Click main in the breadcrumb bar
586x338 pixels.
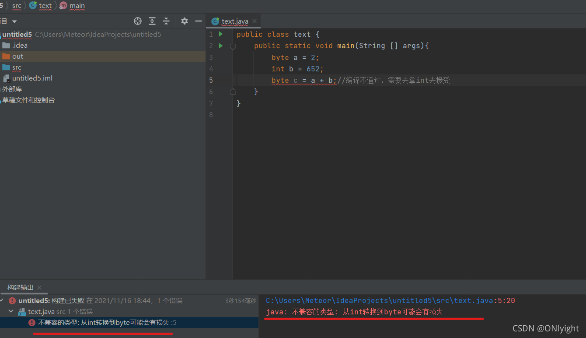tap(77, 6)
